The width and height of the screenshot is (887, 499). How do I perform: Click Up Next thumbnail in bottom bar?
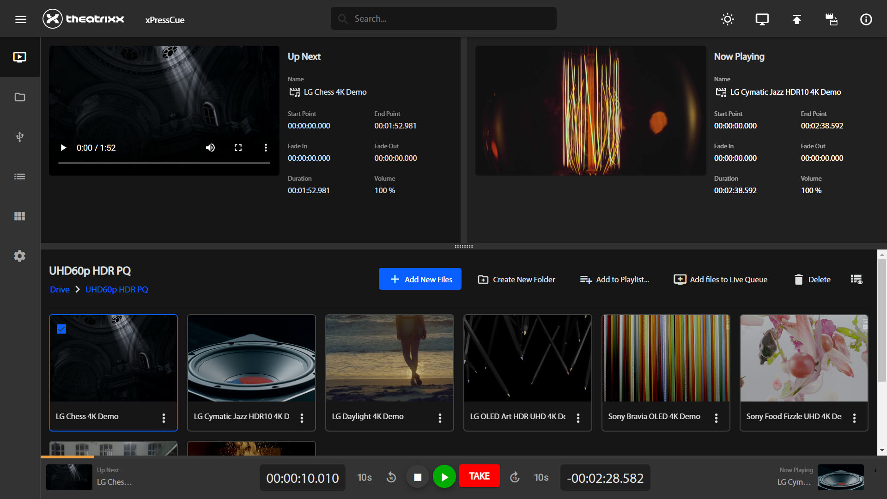click(69, 477)
